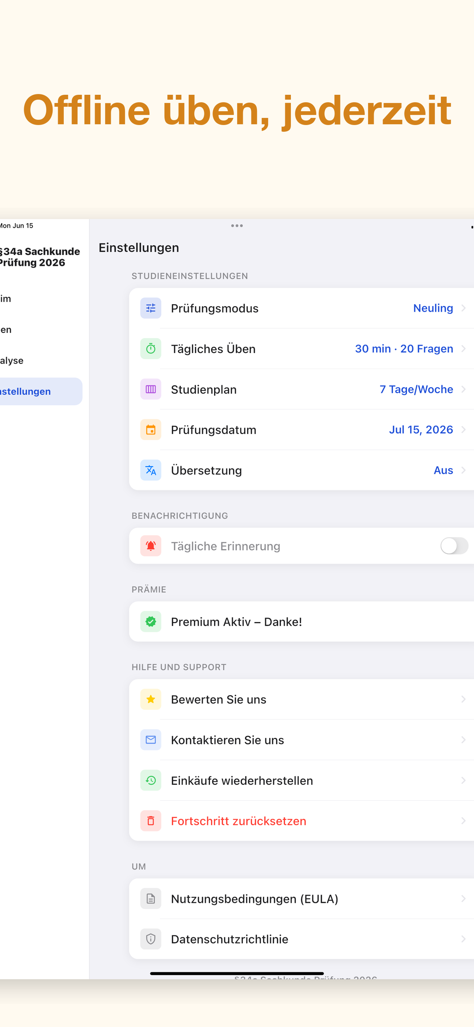
Task: Tap Kontaktieren Sie uns
Action: coord(301,740)
